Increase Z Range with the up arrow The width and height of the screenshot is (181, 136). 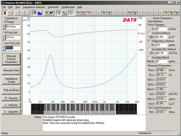pos(4,25)
